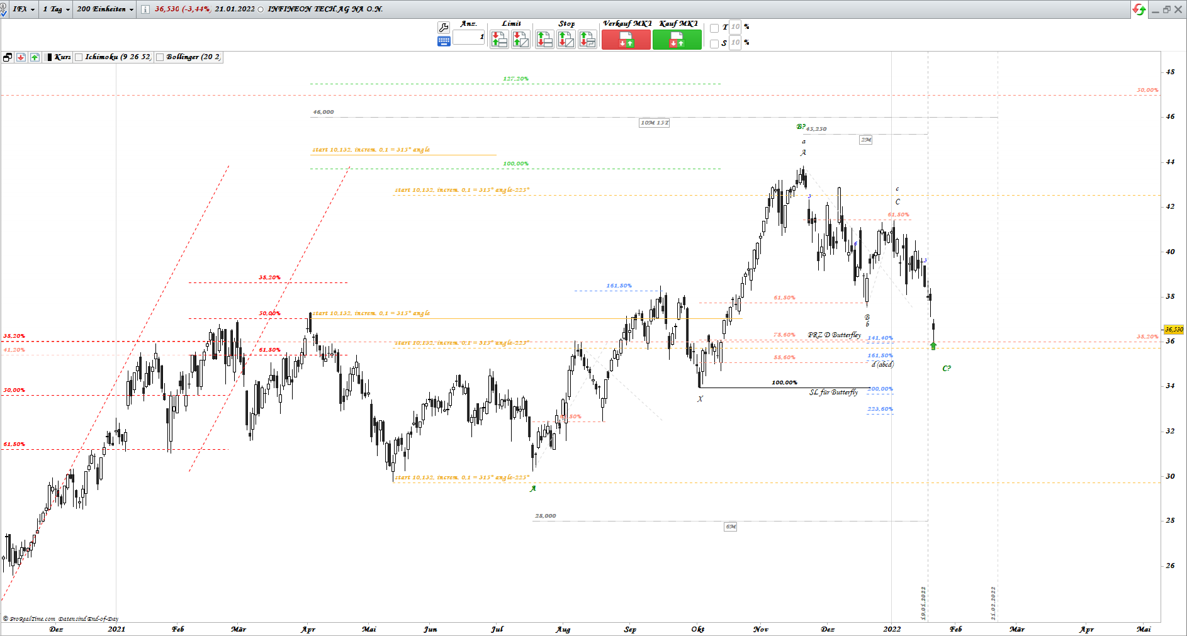The width and height of the screenshot is (1187, 636).
Task: Click the Bollinger (20 2) indicator label
Action: [x=194, y=57]
